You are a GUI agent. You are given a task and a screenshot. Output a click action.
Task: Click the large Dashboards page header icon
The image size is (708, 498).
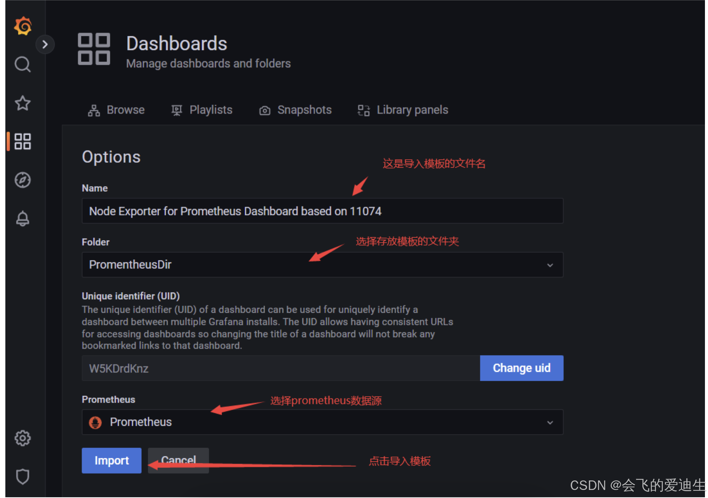94,49
